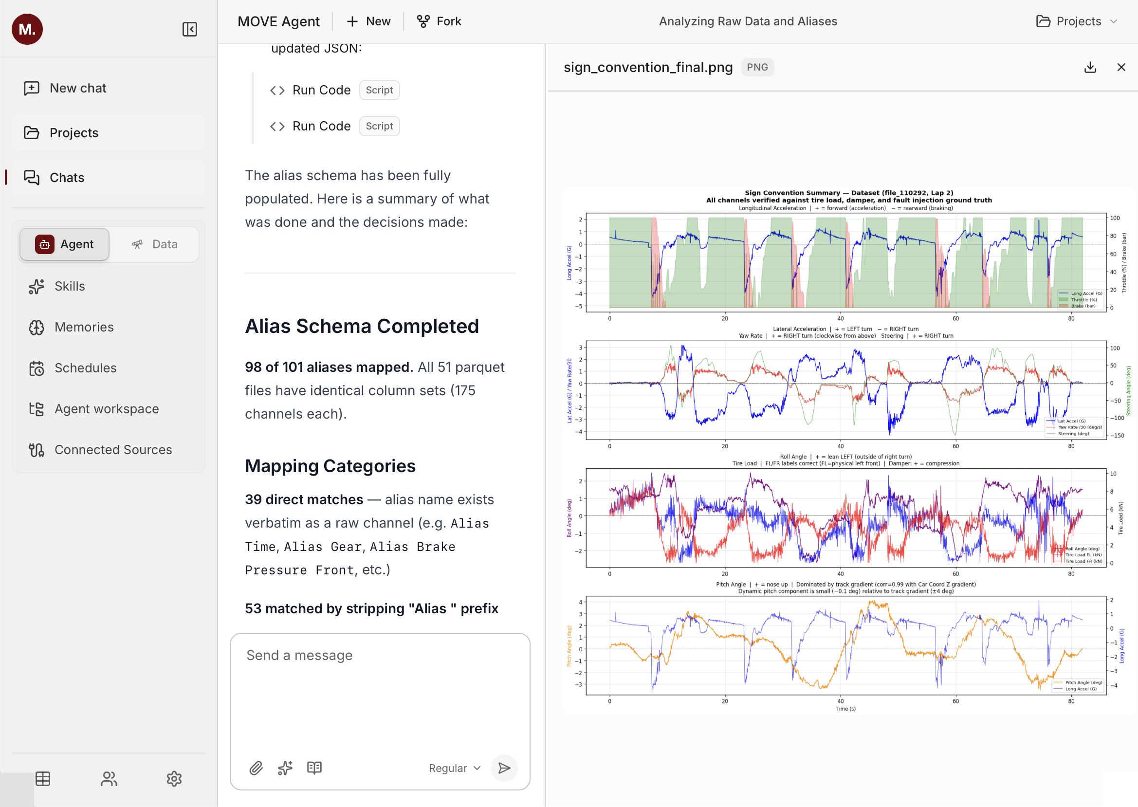The height and width of the screenshot is (807, 1138).
Task: Click the Chats bubbles icon
Action: [x=32, y=177]
